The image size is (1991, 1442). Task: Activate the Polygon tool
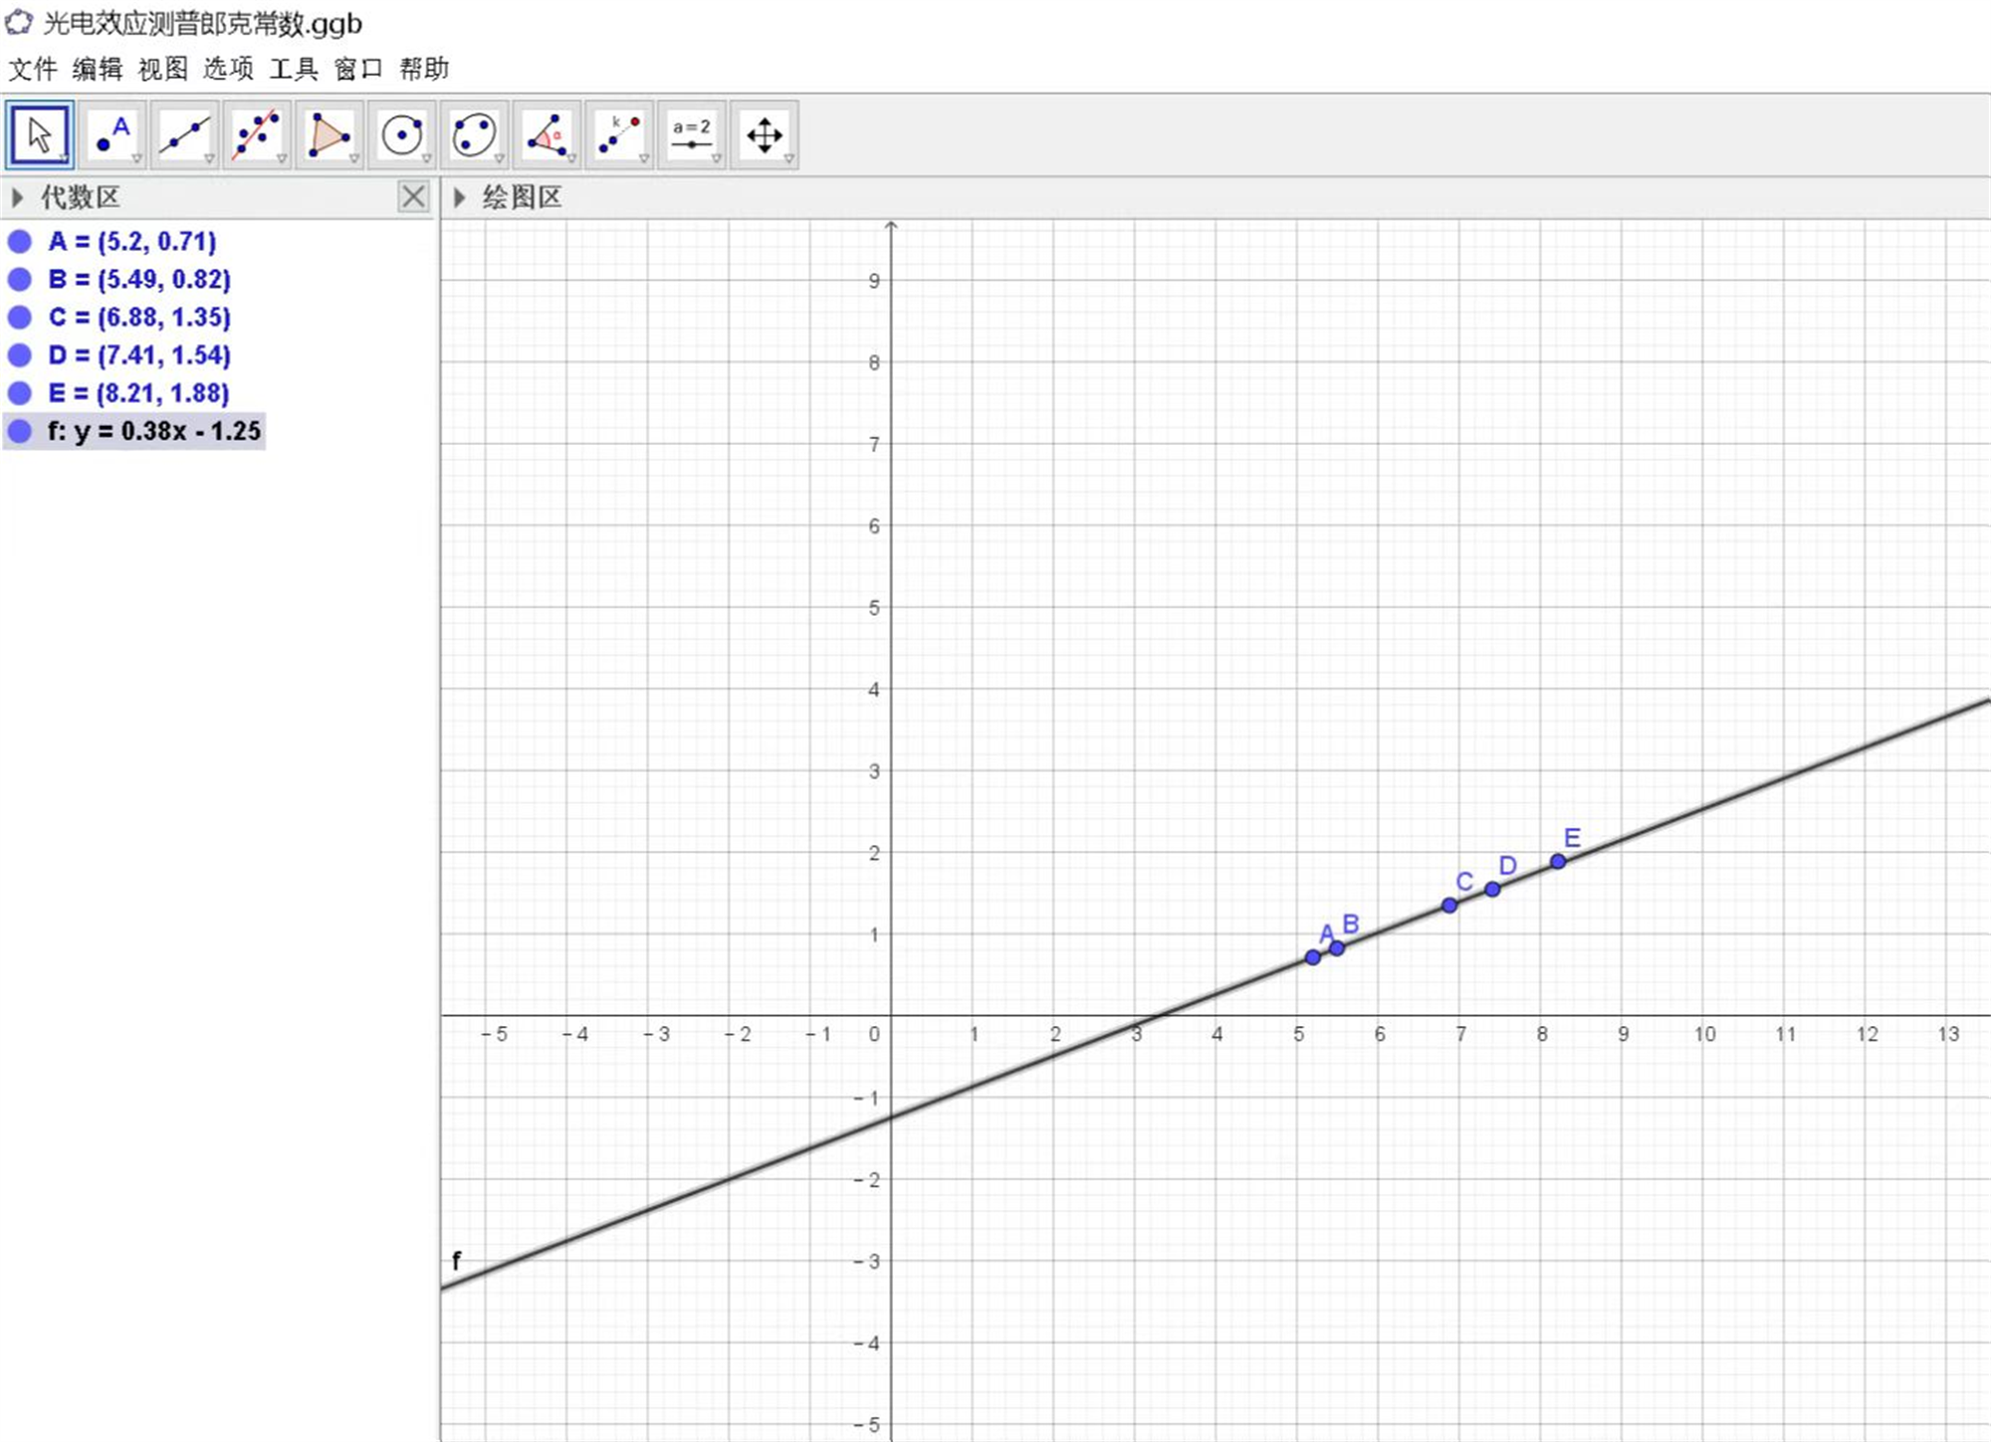330,134
